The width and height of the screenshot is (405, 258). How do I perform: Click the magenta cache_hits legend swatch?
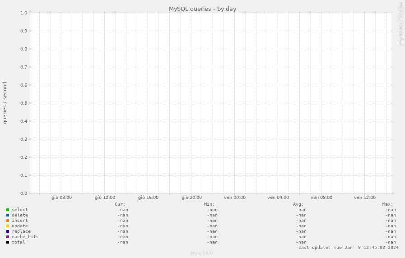click(8, 237)
